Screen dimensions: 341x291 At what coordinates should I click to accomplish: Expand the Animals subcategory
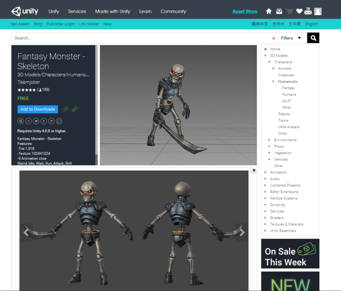click(273, 68)
